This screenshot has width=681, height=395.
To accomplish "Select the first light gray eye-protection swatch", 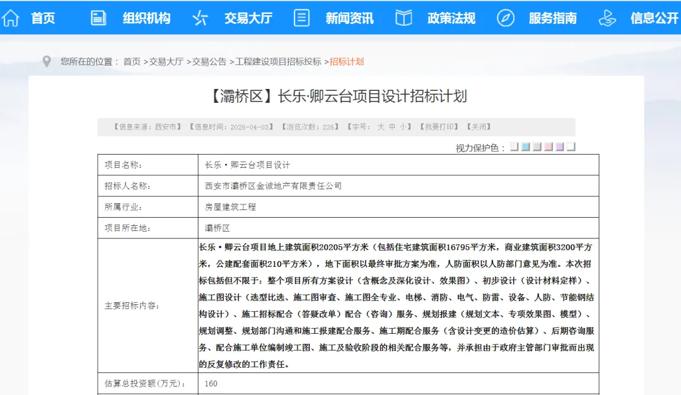I will click(515, 147).
